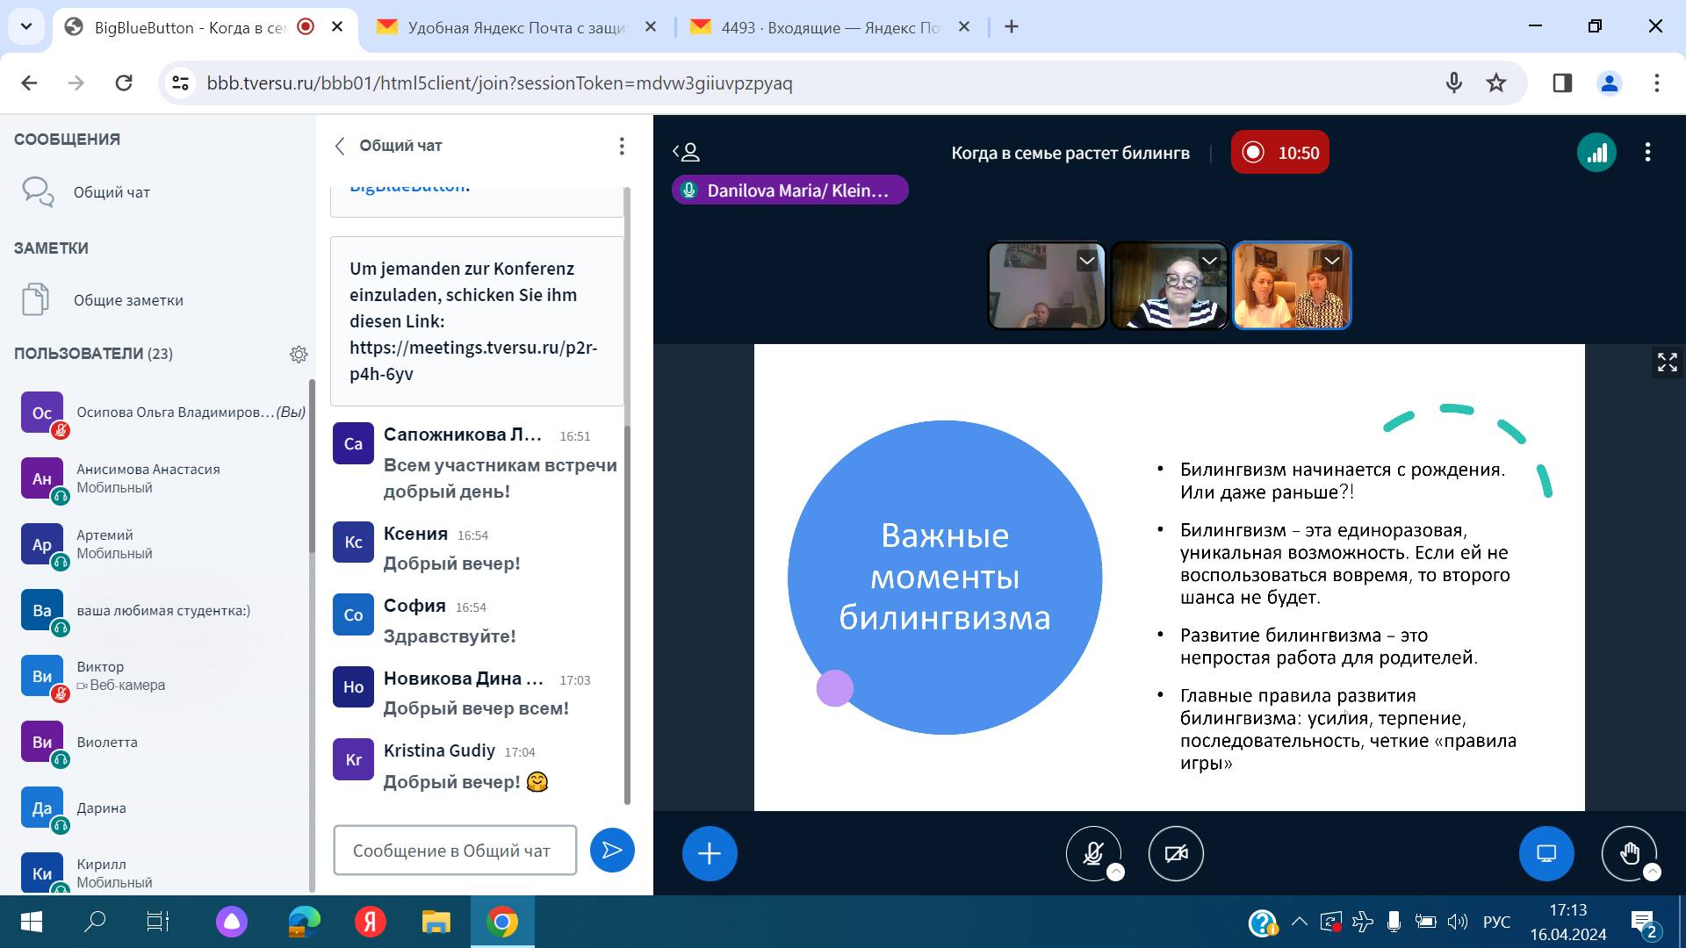
Task: Send the chat message with arrow button
Action: [612, 850]
